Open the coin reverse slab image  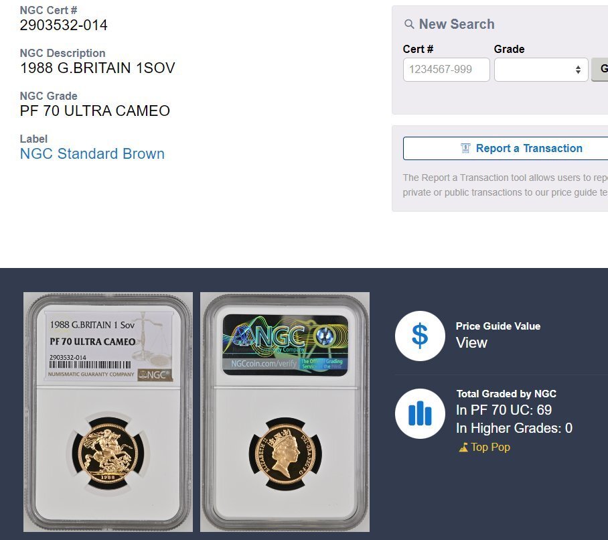108,412
